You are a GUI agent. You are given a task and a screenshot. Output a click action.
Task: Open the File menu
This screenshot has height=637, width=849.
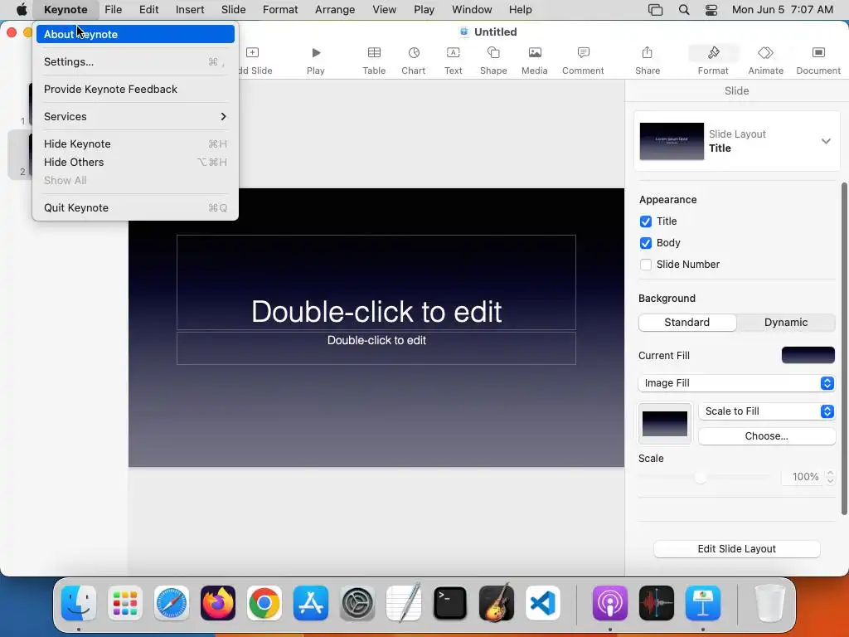pos(113,10)
